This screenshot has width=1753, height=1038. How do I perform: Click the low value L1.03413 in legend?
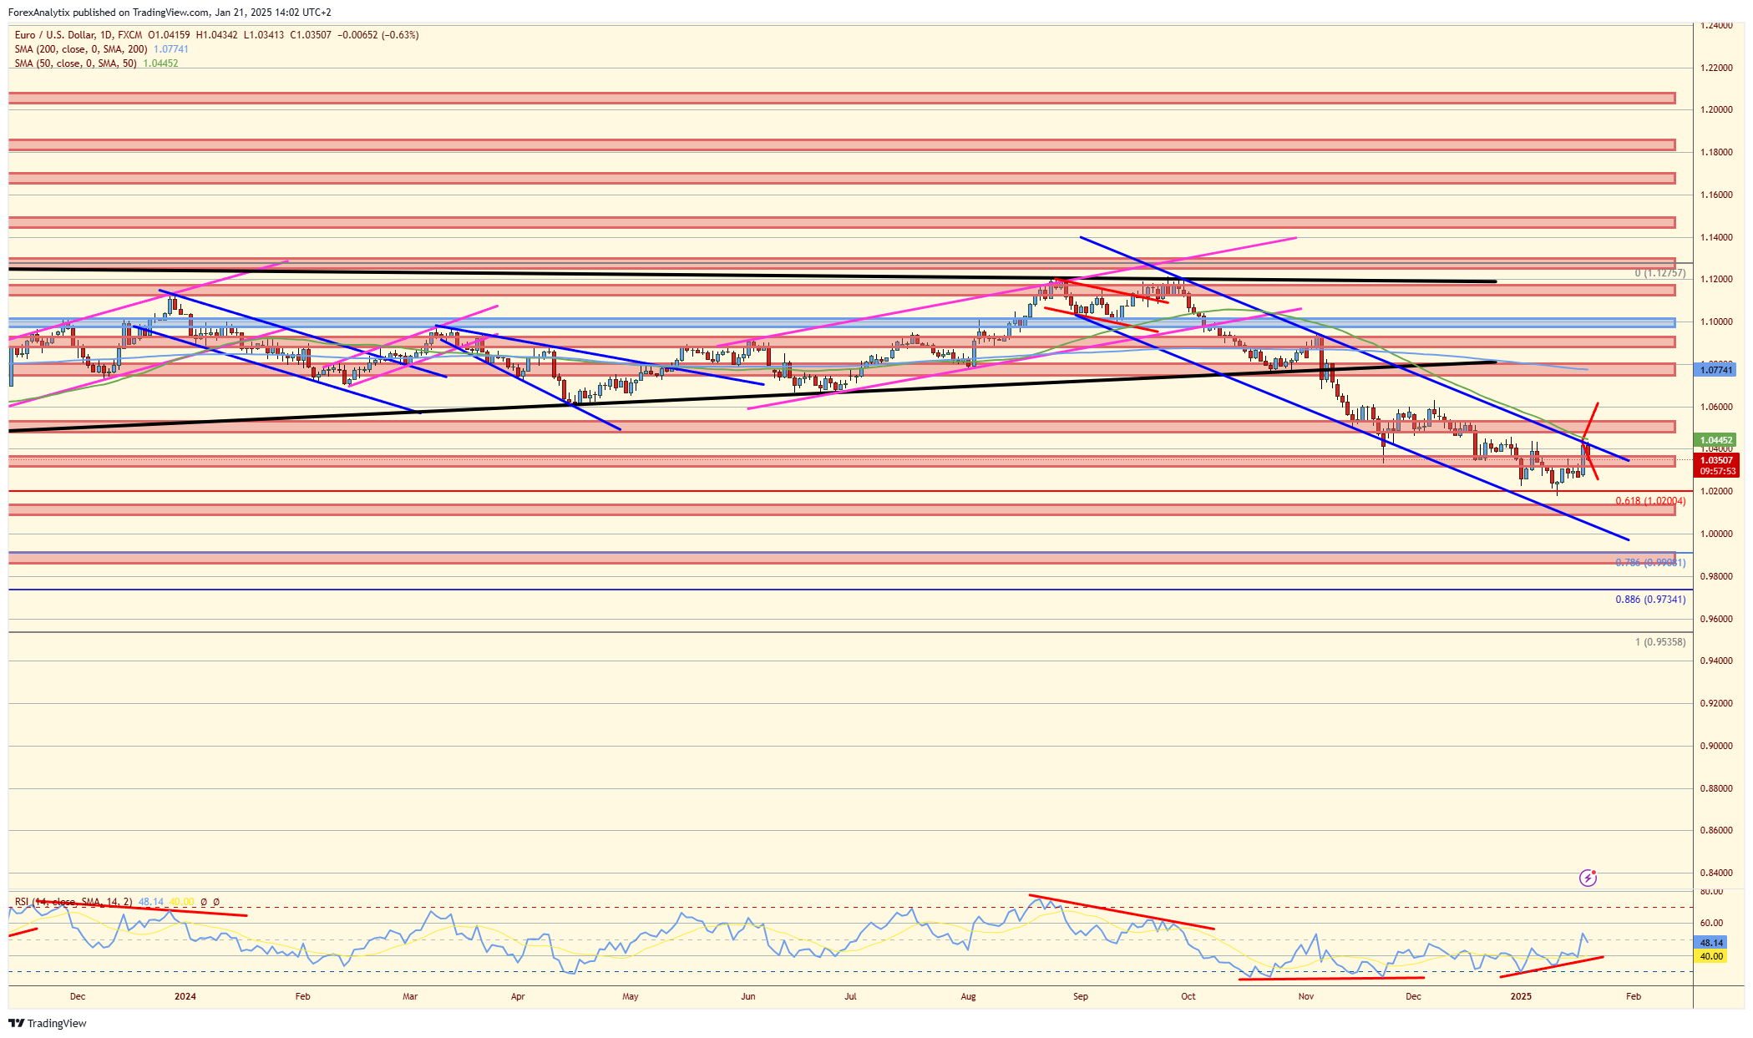pos(264,35)
